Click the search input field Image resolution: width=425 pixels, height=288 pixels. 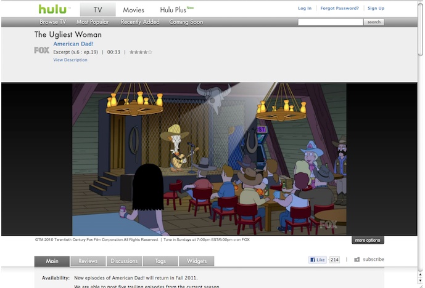[x=330, y=22]
